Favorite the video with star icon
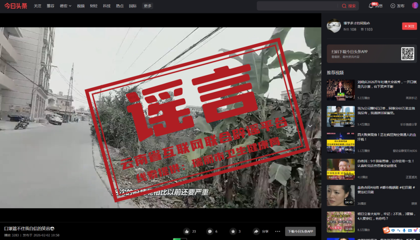Image resolution: width=420 pixels, height=240 pixels. pyautogui.click(x=233, y=231)
